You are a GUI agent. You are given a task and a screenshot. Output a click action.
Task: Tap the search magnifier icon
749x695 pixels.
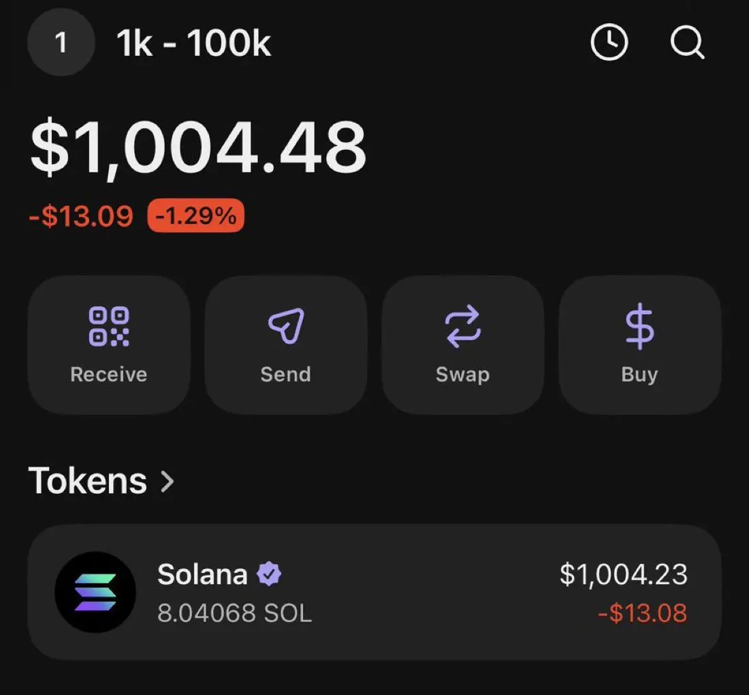688,42
